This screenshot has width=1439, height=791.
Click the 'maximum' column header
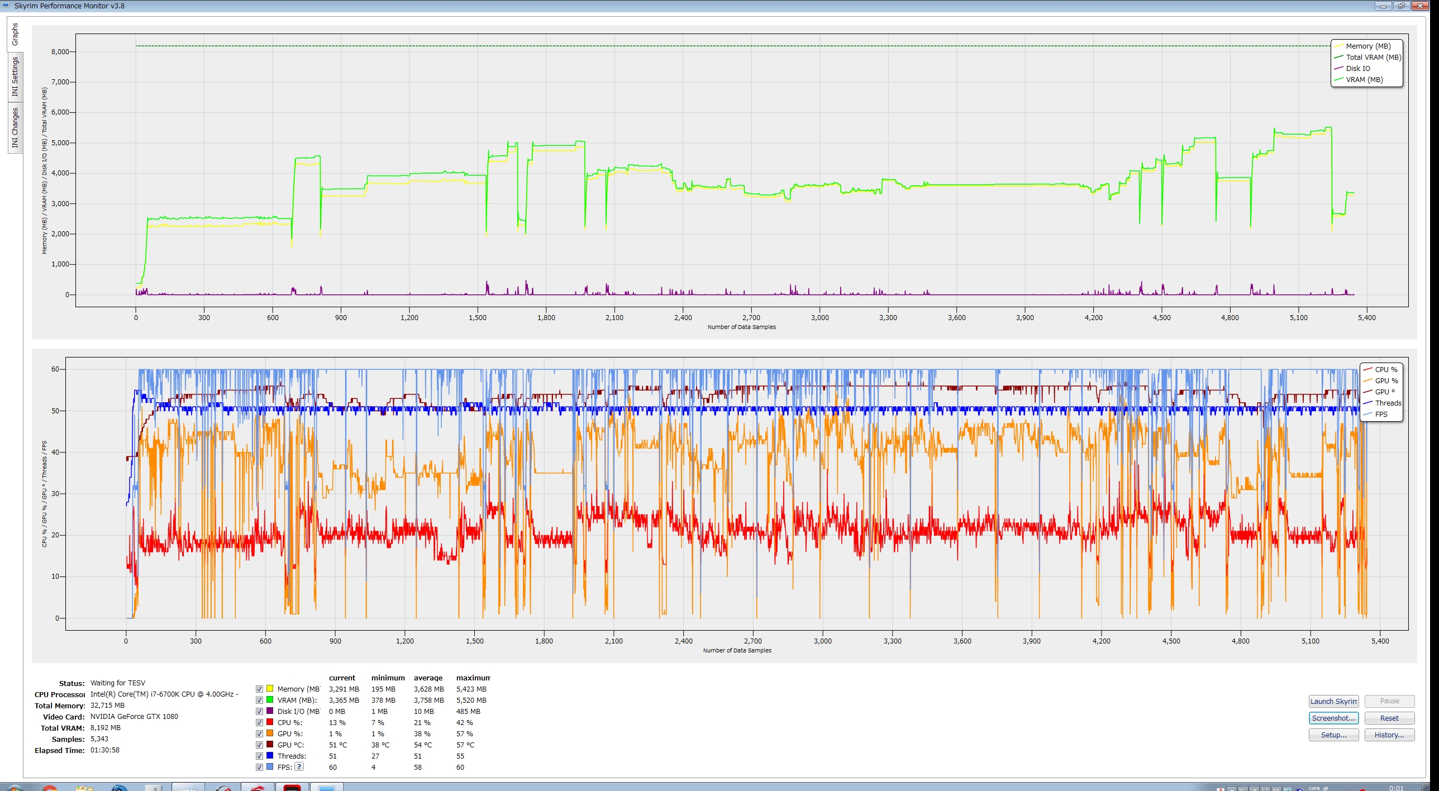pos(473,678)
